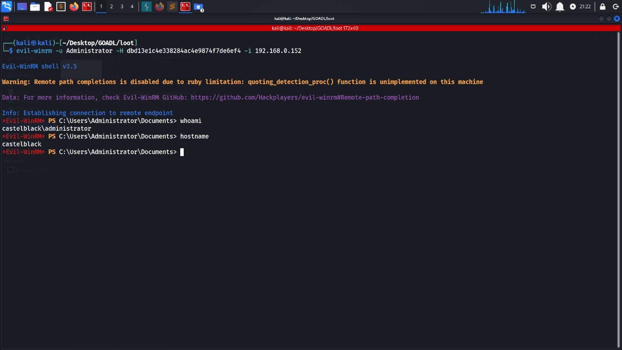Launch the text editor from panel
This screenshot has height=350, width=622.
(48, 6)
